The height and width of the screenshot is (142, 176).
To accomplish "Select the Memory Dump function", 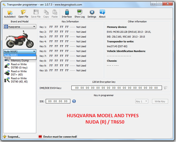I will tap(20, 60).
